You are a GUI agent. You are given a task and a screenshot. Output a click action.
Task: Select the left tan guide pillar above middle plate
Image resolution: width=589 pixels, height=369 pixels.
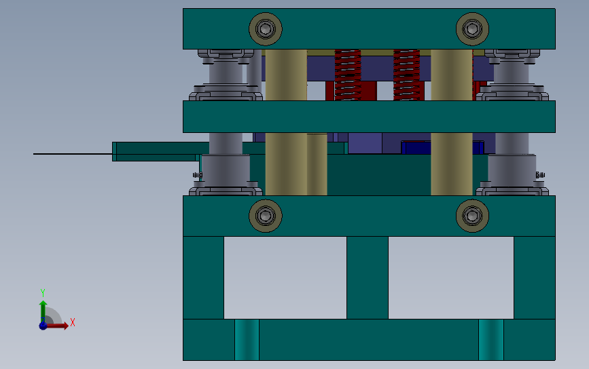click(x=286, y=75)
